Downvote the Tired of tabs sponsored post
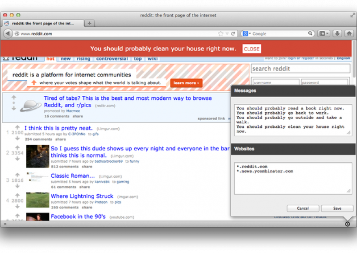Image resolution: width=357 pixels, height=253 pixels. click(x=14, y=108)
